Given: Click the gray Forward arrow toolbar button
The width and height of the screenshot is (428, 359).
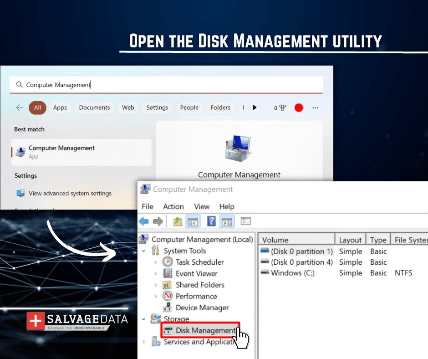Looking at the screenshot, I should 158,221.
